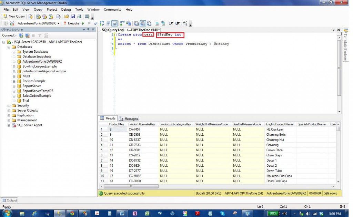This screenshot has height=217, width=353.
Task: Expand the Security folder in tree
Action: click(9, 106)
